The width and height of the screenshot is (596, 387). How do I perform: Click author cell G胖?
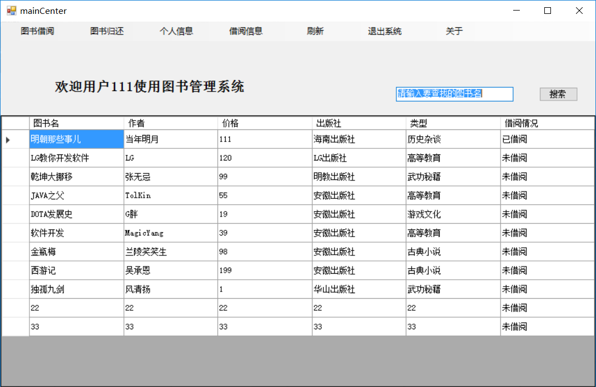click(x=171, y=214)
